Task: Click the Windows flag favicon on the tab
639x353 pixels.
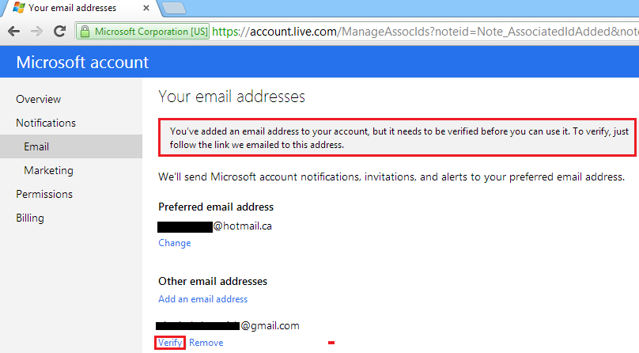Action: tap(18, 7)
